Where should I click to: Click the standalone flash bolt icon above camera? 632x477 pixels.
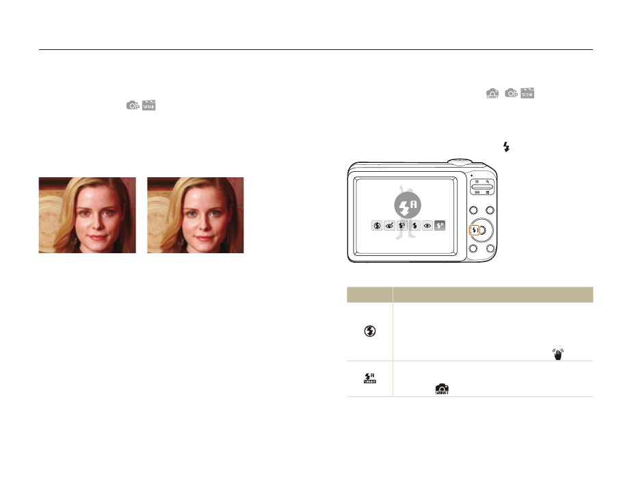[506, 146]
